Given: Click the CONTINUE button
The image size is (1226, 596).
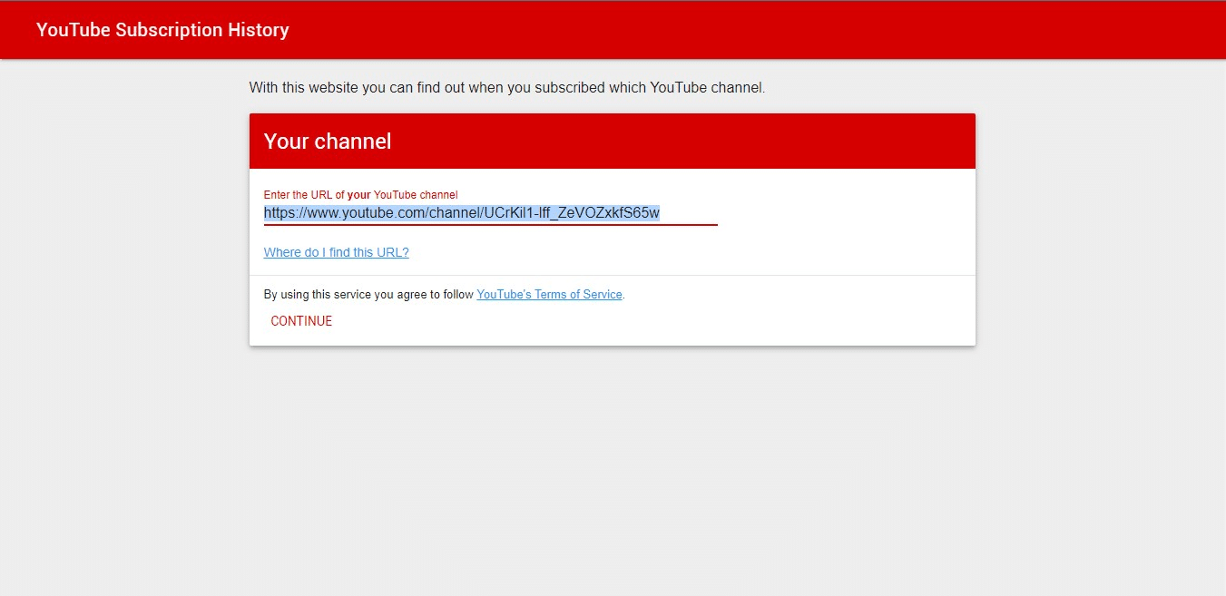Looking at the screenshot, I should (x=301, y=321).
